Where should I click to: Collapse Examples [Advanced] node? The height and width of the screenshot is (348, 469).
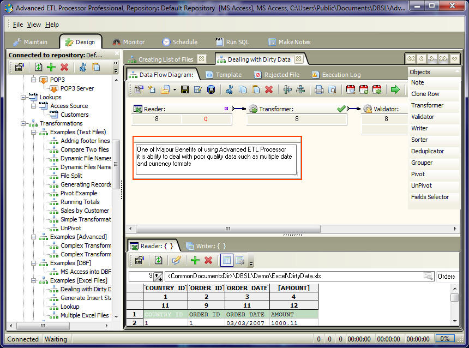pos(33,237)
